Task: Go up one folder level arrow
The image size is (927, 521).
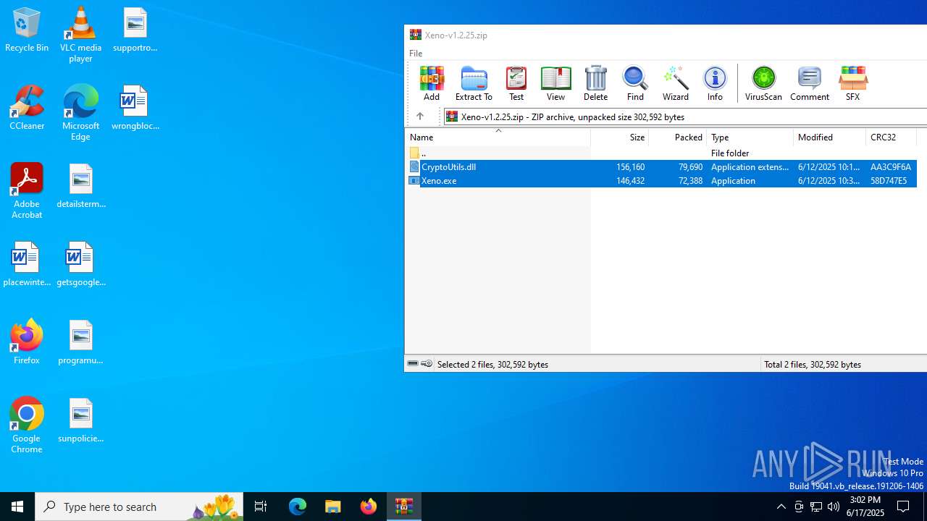Action: (420, 117)
